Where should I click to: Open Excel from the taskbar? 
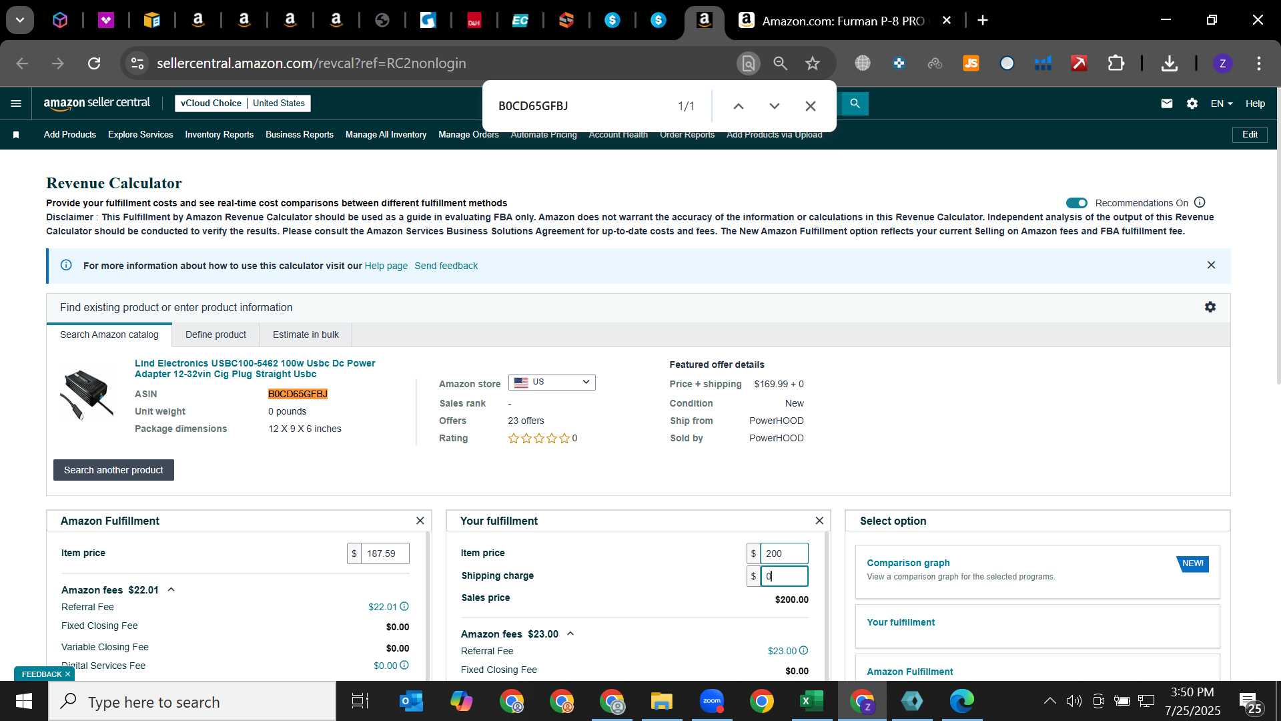(811, 702)
